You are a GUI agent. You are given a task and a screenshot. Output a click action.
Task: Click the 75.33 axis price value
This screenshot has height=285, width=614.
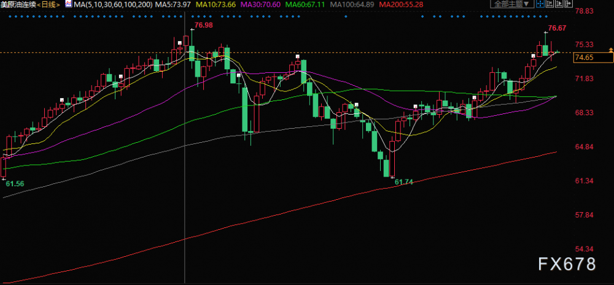[583, 45]
